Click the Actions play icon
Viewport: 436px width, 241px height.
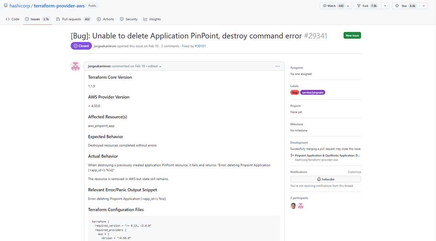click(99, 19)
